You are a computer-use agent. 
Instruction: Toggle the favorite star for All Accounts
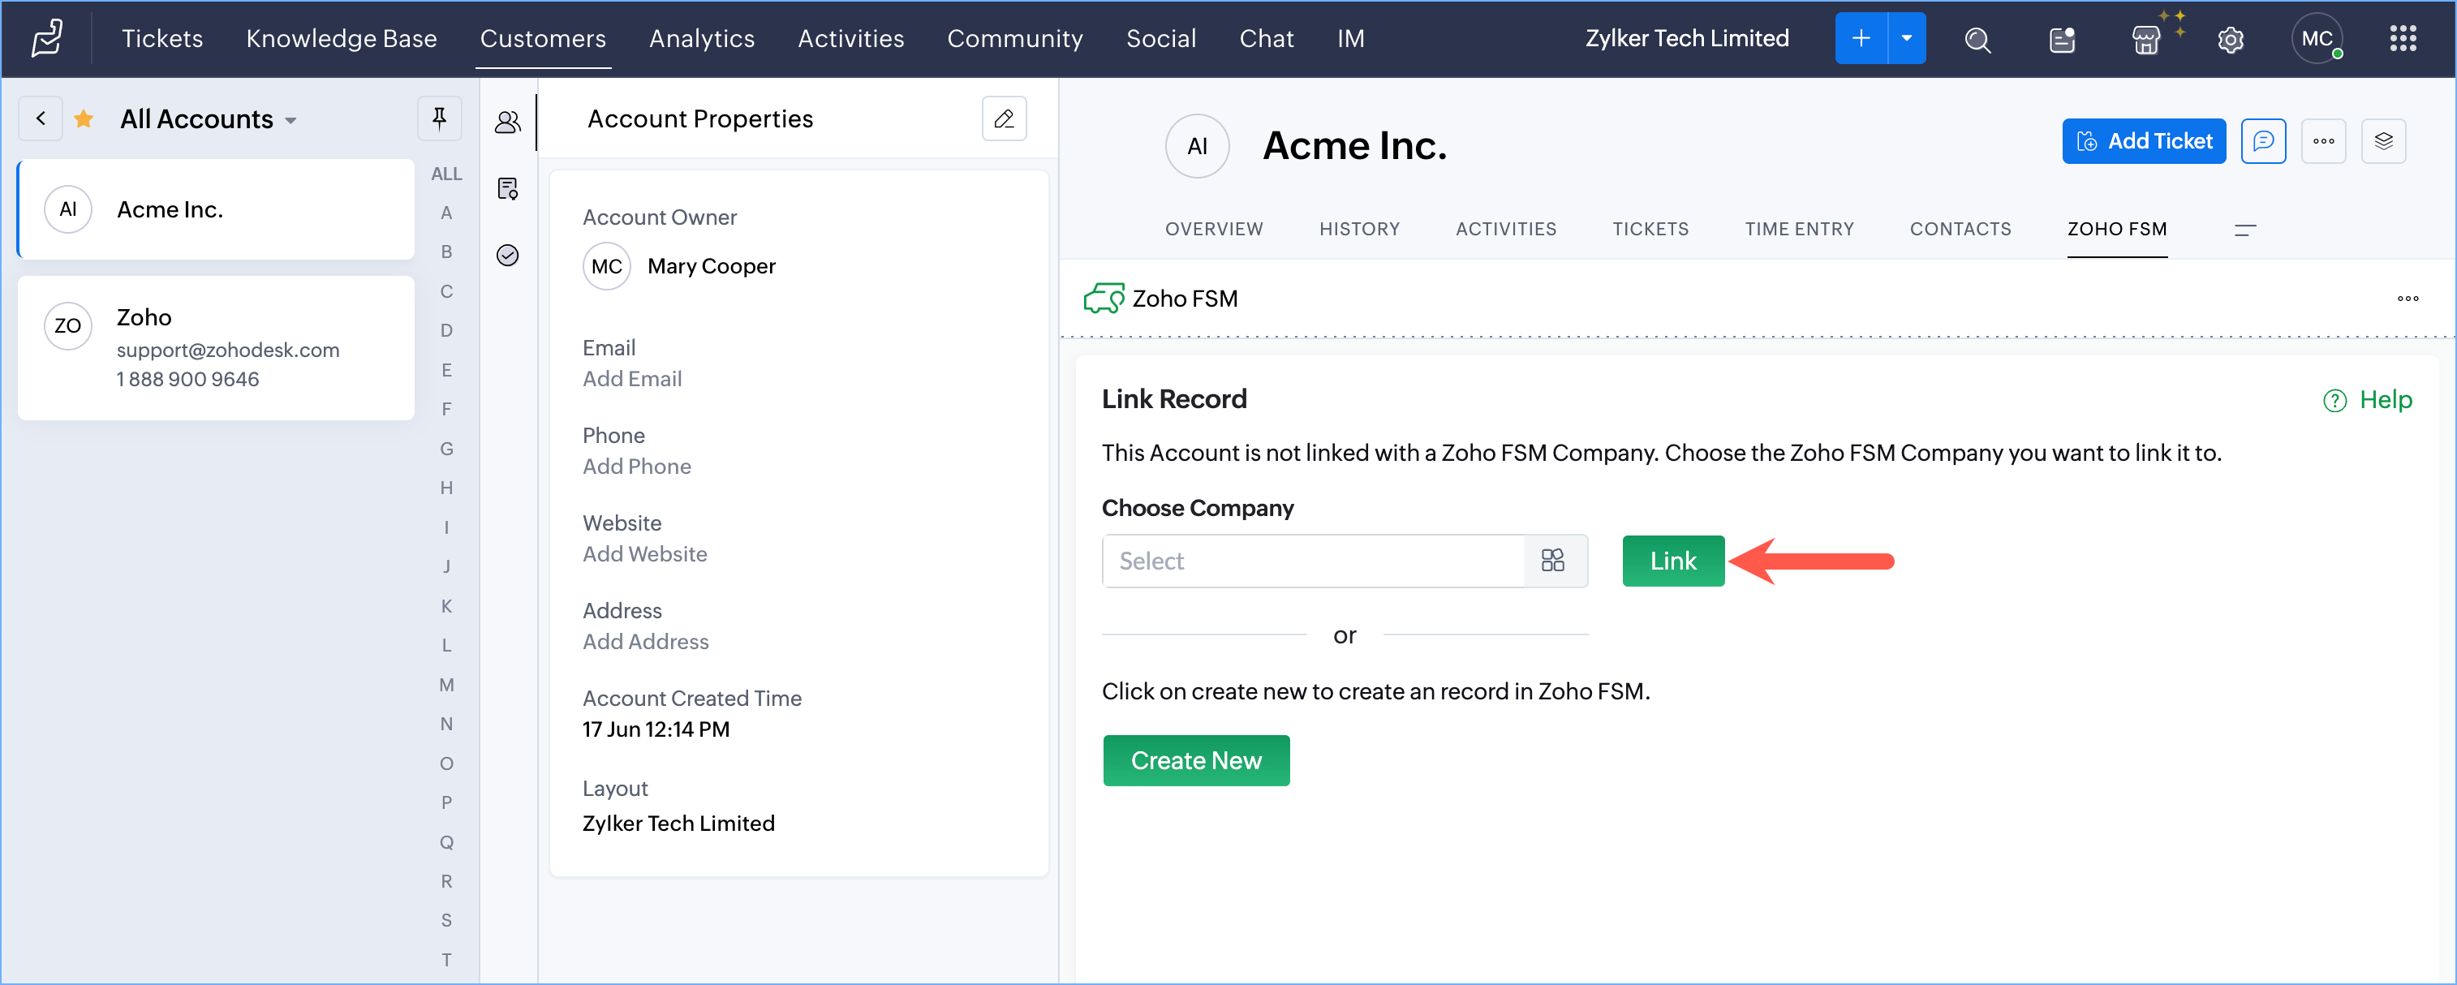click(x=84, y=118)
